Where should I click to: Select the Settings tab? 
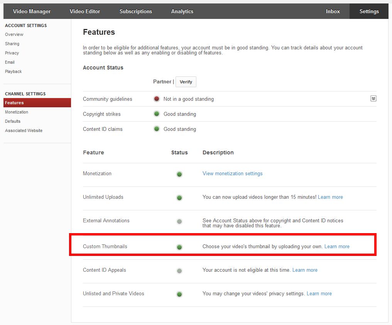pyautogui.click(x=369, y=11)
